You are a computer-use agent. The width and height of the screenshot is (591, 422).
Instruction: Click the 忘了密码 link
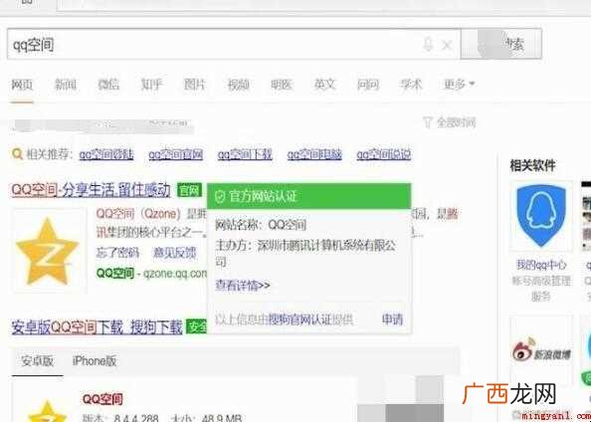click(x=117, y=253)
